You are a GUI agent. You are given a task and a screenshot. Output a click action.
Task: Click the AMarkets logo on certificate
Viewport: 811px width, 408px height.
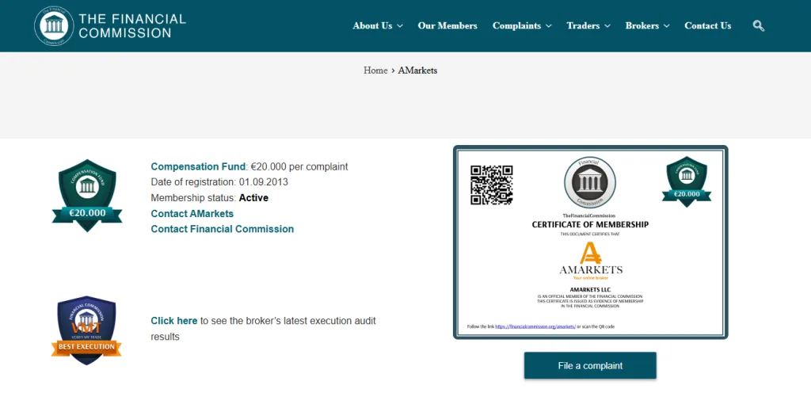(x=590, y=261)
